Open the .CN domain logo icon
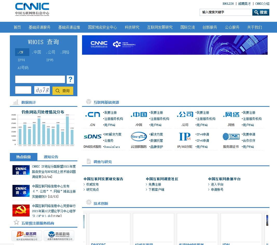This screenshot has height=245, width=277. pos(92,115)
